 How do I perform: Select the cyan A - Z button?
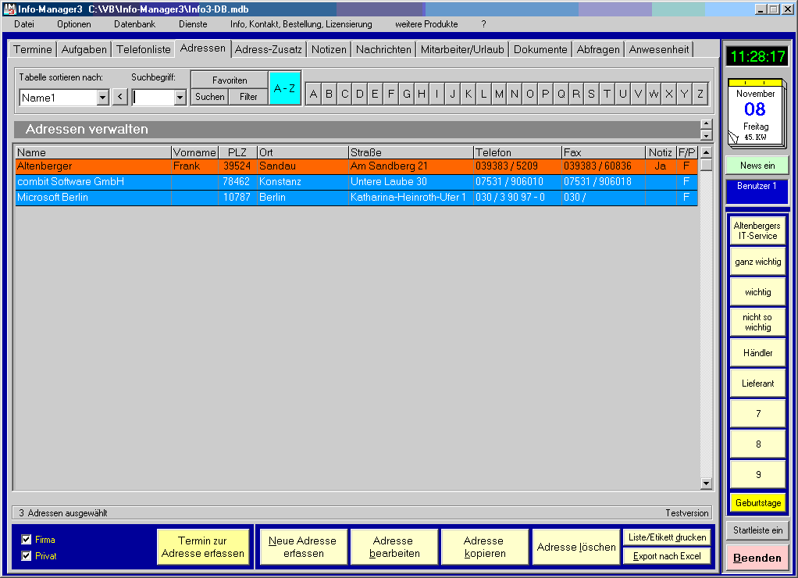(x=284, y=88)
